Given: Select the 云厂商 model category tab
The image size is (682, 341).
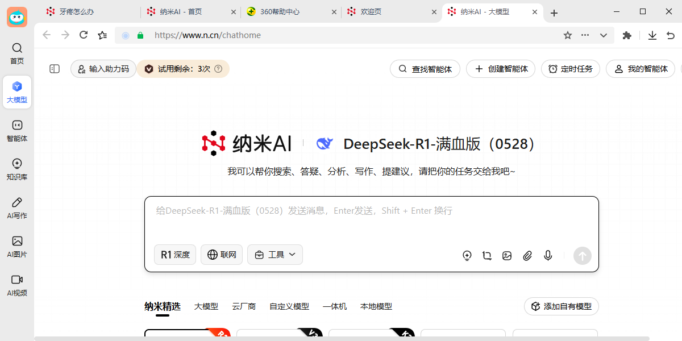Looking at the screenshot, I should click(244, 306).
